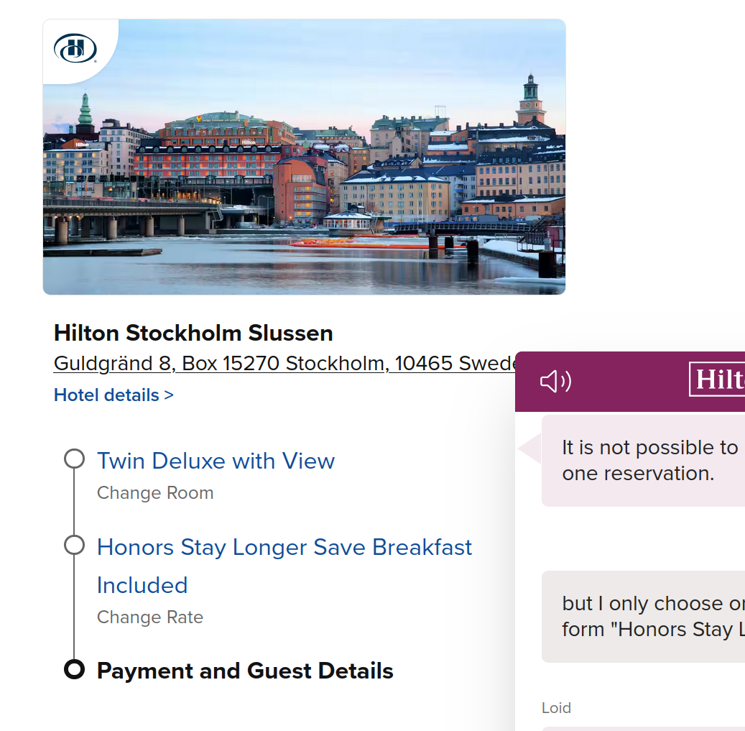Select the 'It is not possible' chat message

643,461
